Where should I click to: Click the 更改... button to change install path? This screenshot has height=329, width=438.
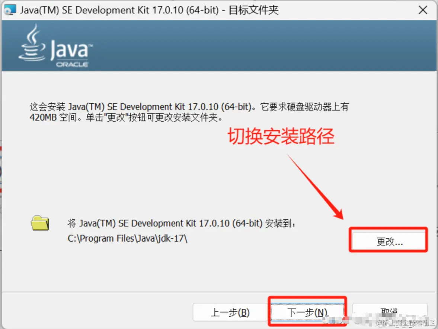point(389,241)
